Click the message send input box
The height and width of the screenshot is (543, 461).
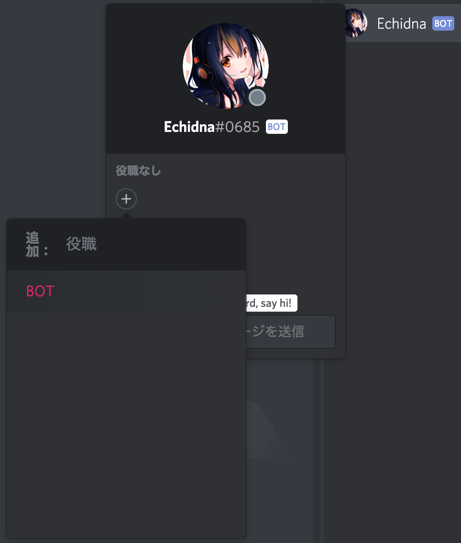click(291, 331)
